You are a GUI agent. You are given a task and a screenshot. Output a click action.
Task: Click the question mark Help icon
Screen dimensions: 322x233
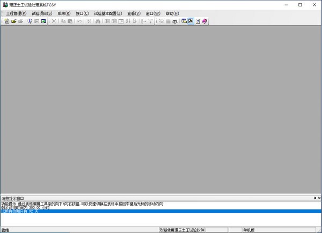198,21
